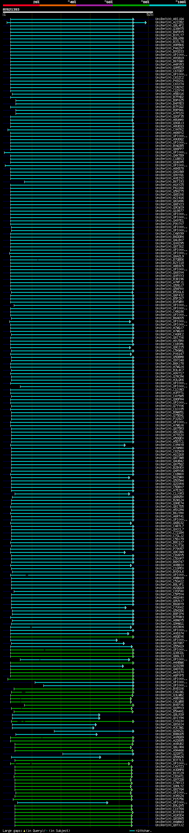Select label UniRef100_P49201
Image resolution: width=189 pixels, height=833 pixels.
pos(170,81)
